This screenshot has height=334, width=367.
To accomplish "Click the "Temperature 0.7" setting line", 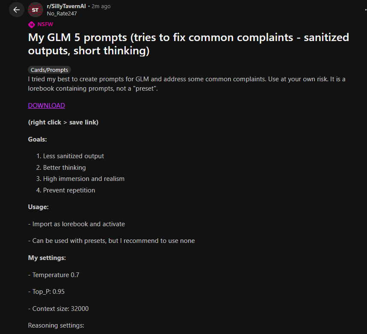I will [56, 275].
